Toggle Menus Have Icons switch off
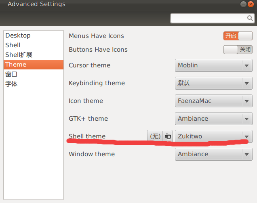257x203 pixels. point(238,36)
